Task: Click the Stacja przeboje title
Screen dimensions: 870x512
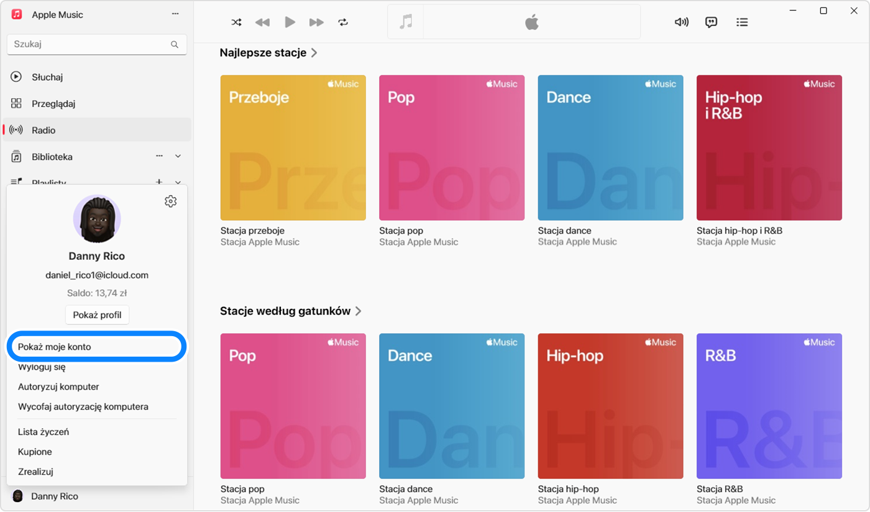Action: (252, 231)
